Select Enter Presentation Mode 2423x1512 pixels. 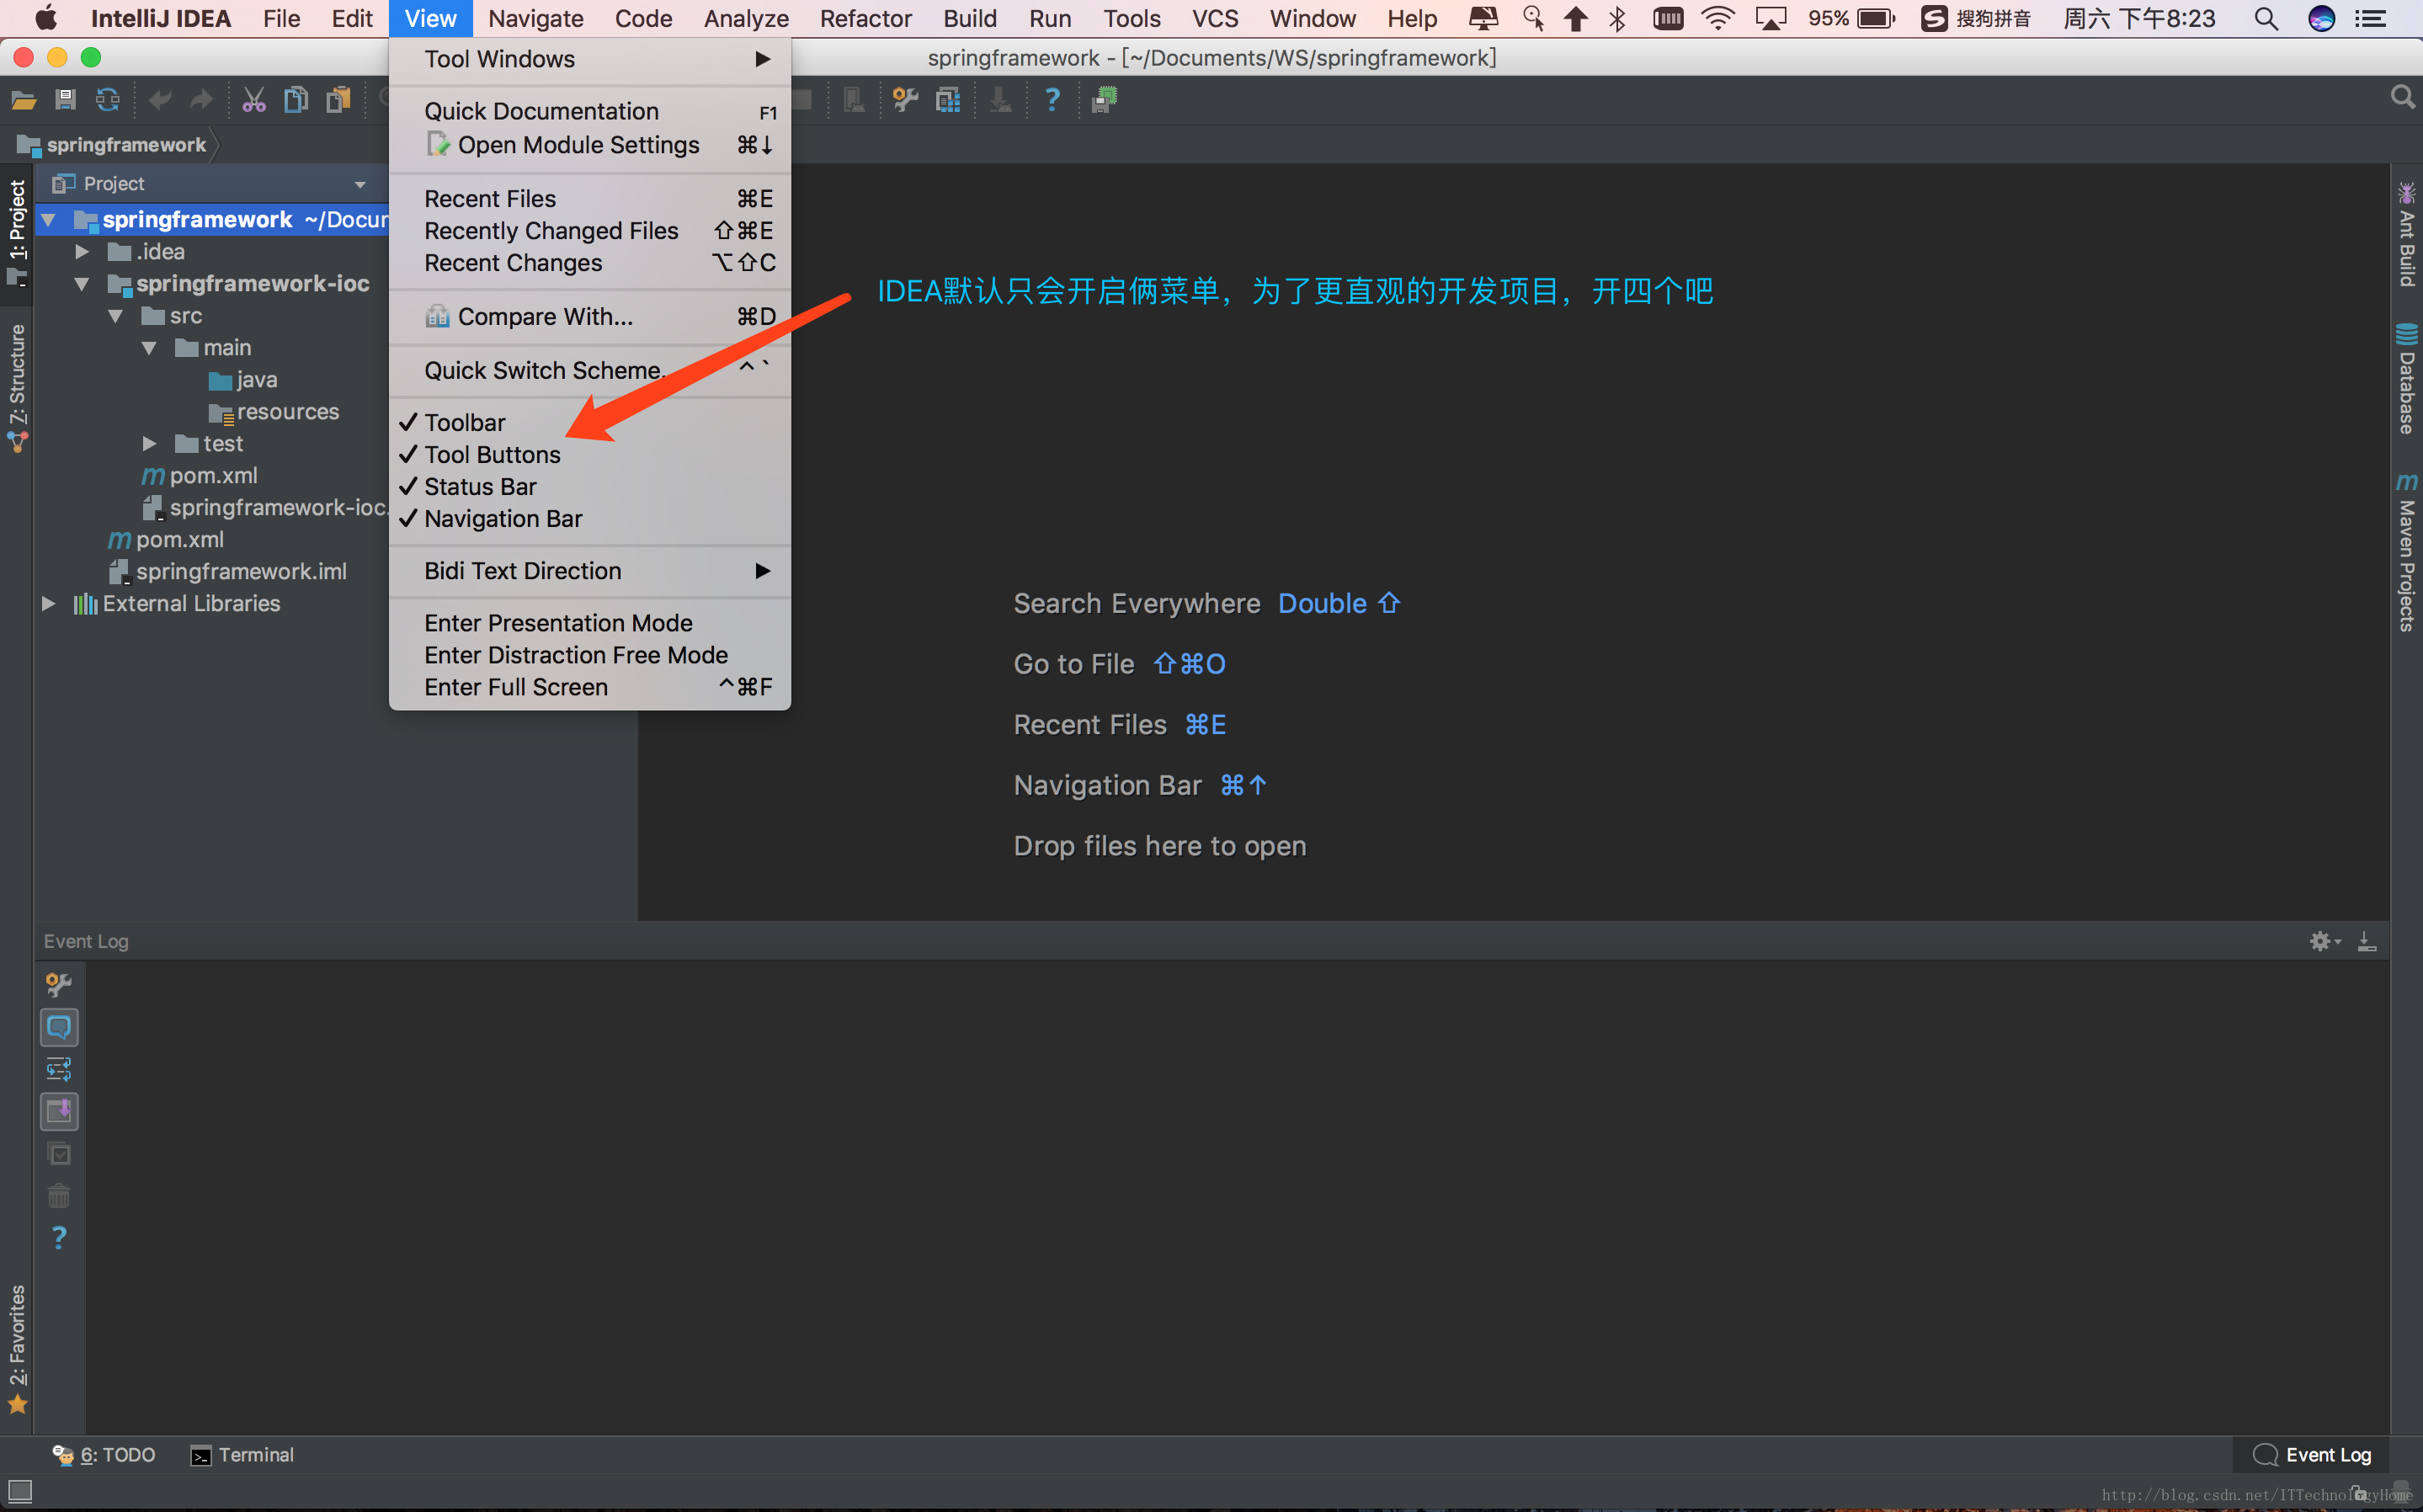click(590, 623)
